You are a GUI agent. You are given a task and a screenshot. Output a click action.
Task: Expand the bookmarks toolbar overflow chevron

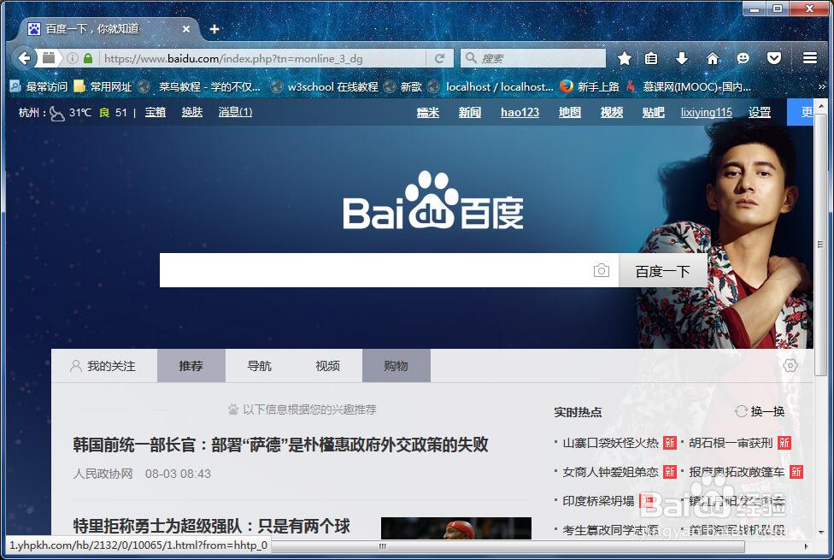tap(822, 86)
